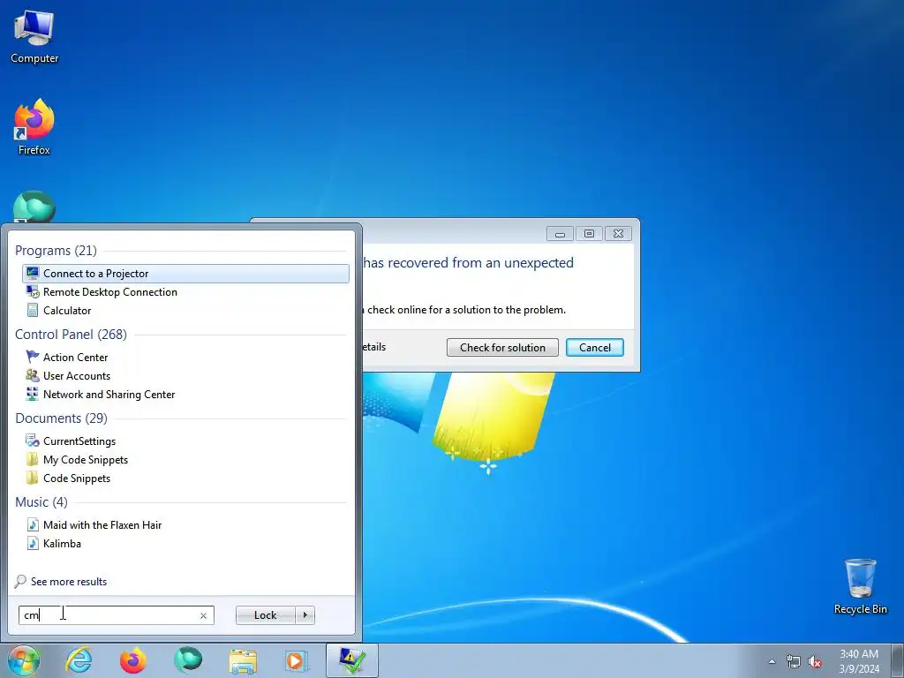Click the Documents (29) category header
The width and height of the screenshot is (904, 678).
point(61,418)
